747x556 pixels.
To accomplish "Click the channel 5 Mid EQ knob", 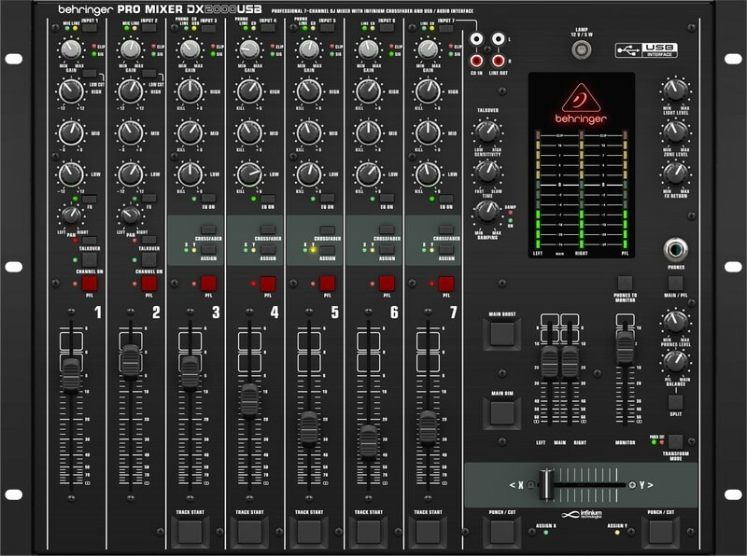I will point(309,132).
